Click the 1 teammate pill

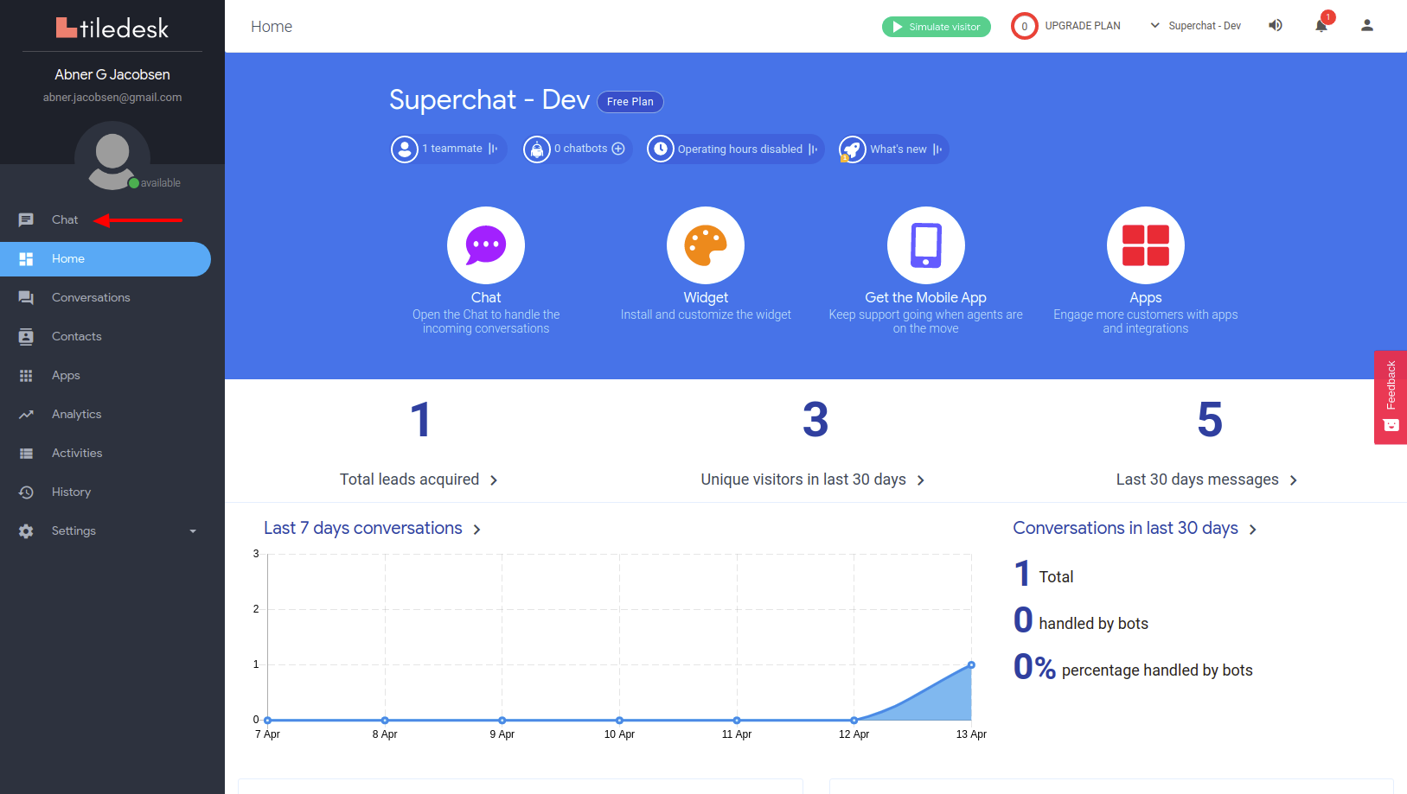point(449,149)
